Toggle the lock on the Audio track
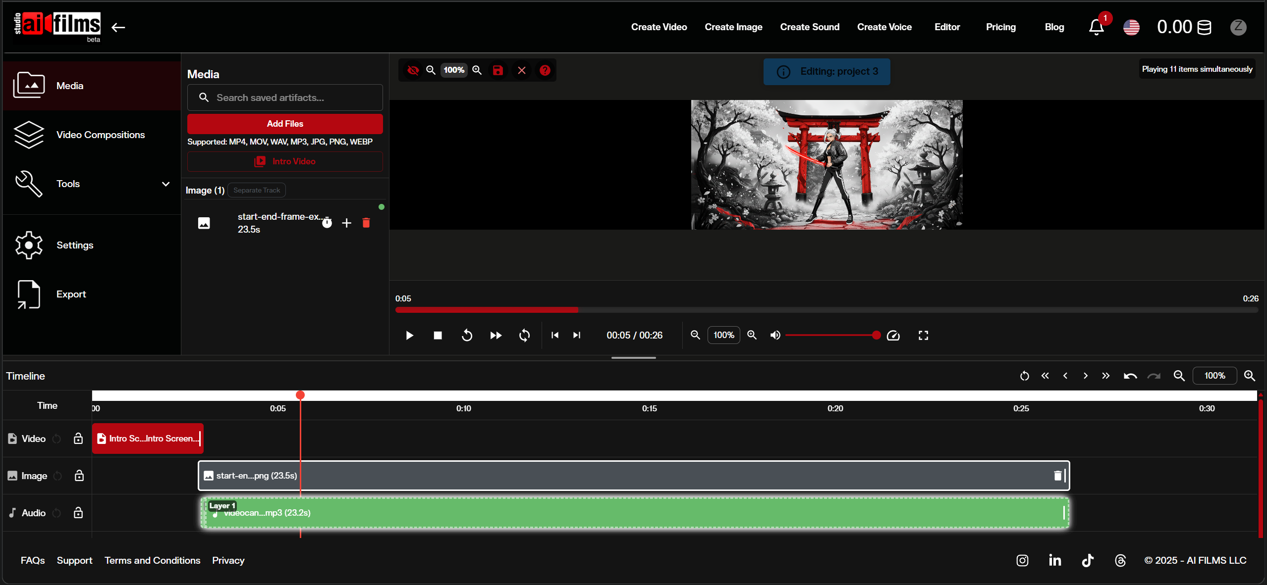This screenshot has height=585, width=1267. click(x=78, y=513)
